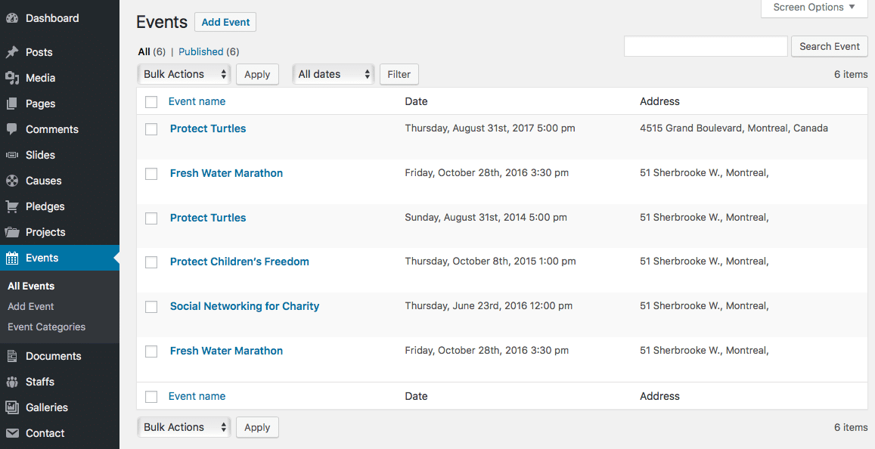Select the Add Event submenu item
The image size is (875, 449).
31,306
